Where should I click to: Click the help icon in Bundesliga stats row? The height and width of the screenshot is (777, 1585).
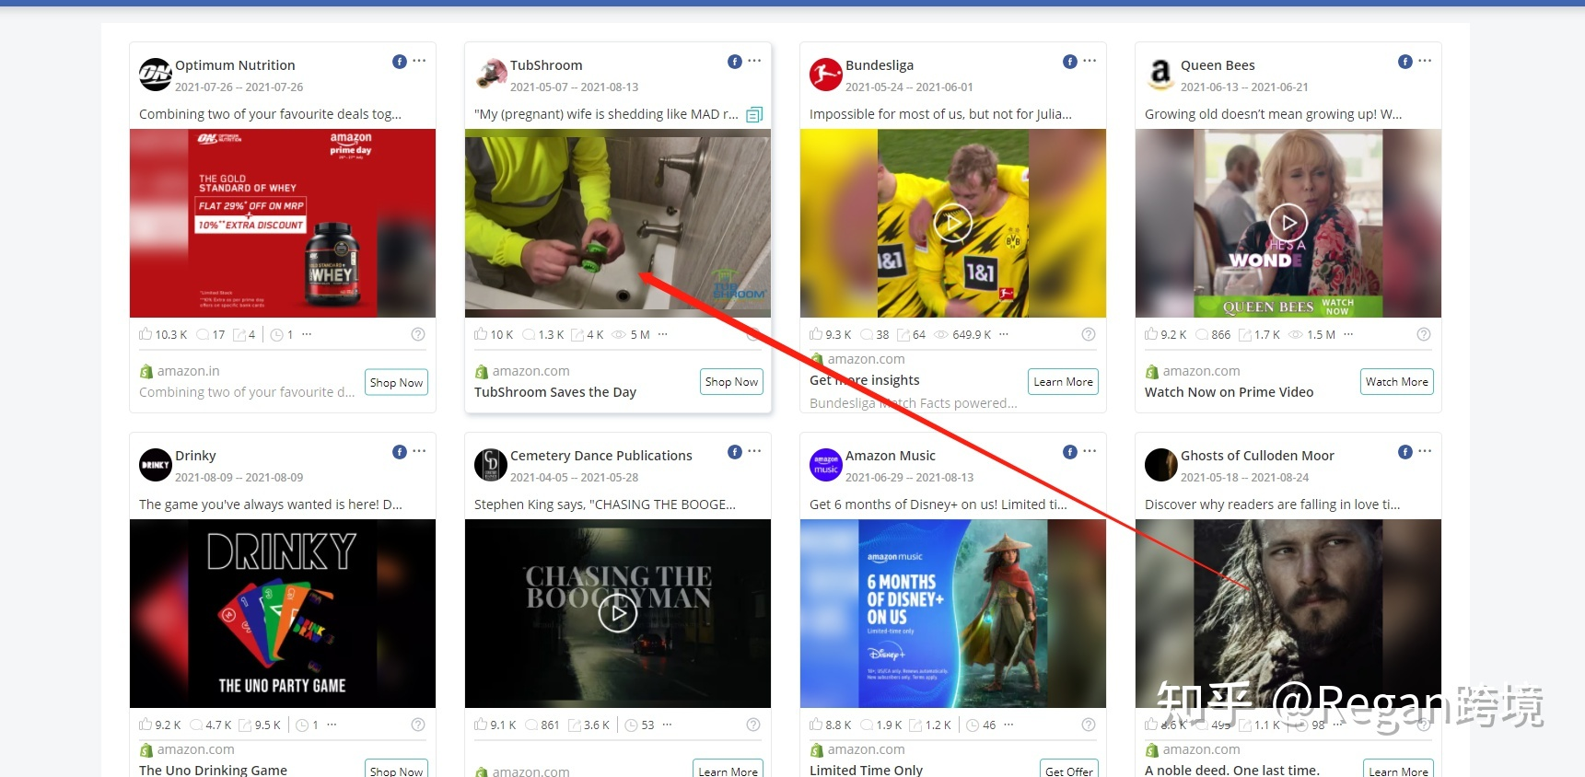pos(1089,334)
